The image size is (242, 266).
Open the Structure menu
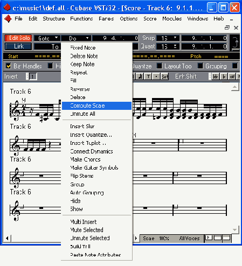click(54, 19)
